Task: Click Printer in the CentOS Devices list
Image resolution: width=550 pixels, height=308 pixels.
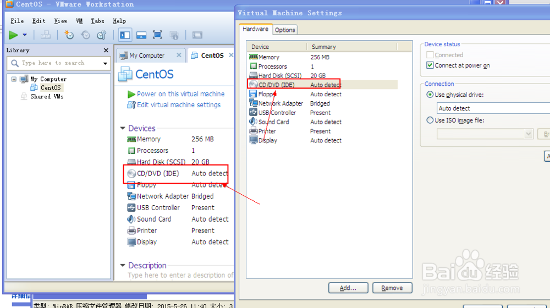Action: [x=147, y=230]
